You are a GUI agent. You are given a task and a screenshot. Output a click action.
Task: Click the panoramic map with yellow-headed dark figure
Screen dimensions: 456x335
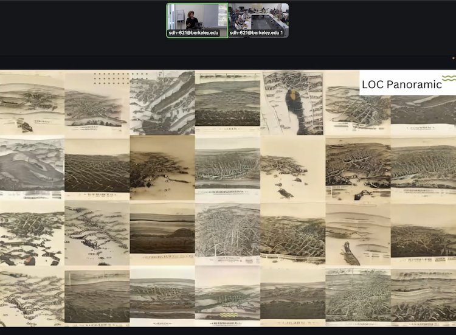click(292, 103)
